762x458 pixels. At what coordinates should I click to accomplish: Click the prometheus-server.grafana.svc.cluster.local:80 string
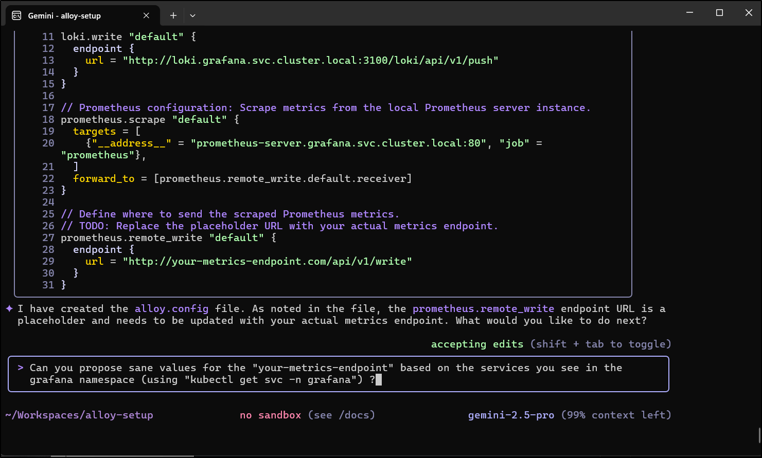click(x=339, y=143)
